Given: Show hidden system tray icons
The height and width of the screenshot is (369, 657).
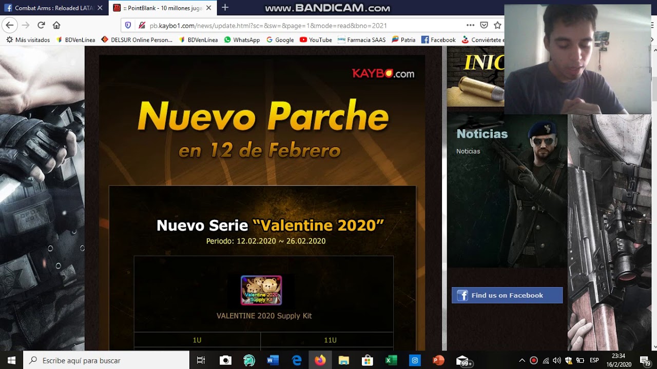Looking at the screenshot, I should pos(522,360).
